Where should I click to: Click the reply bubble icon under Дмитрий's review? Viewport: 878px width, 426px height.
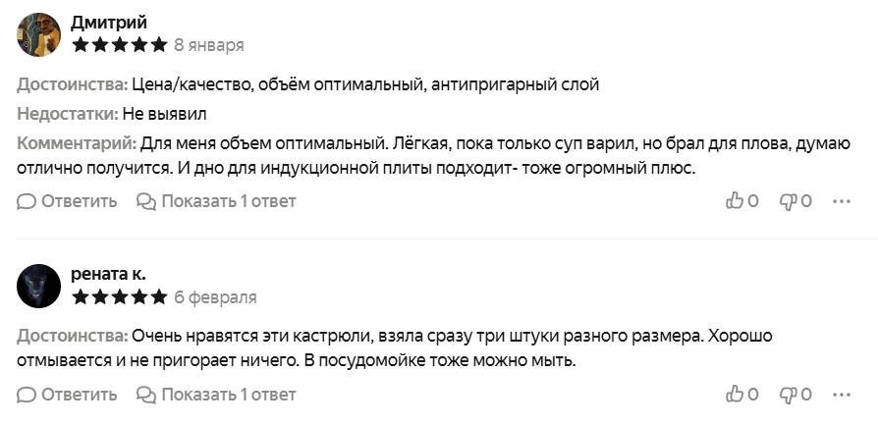pos(27,201)
